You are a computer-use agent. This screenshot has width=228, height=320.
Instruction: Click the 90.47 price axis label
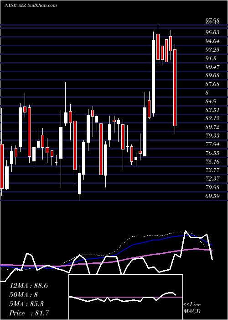pyautogui.click(x=212, y=67)
